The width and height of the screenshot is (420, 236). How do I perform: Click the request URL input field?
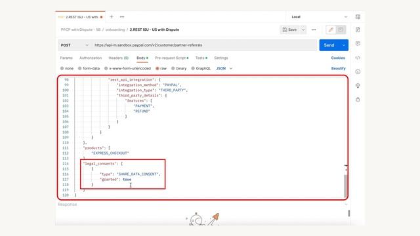(204, 45)
